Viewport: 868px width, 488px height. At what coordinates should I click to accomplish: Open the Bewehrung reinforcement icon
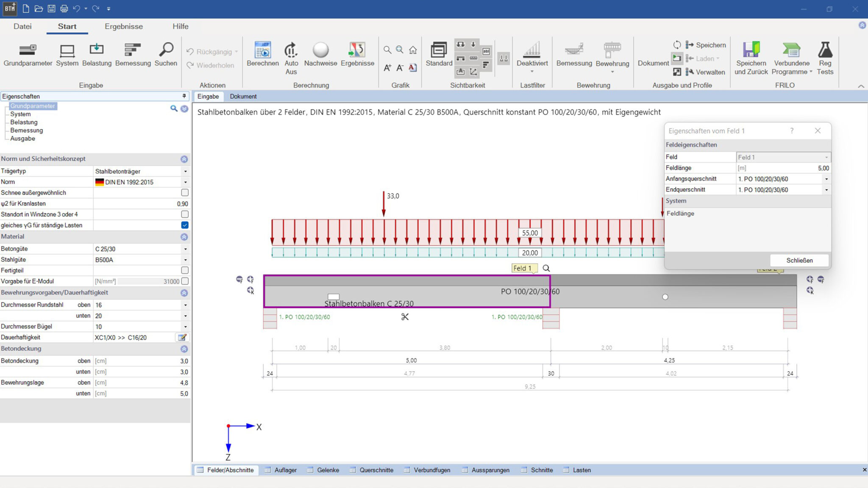[612, 50]
